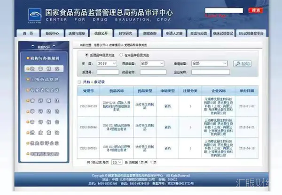Open the 法规与规章 tab

point(77,33)
